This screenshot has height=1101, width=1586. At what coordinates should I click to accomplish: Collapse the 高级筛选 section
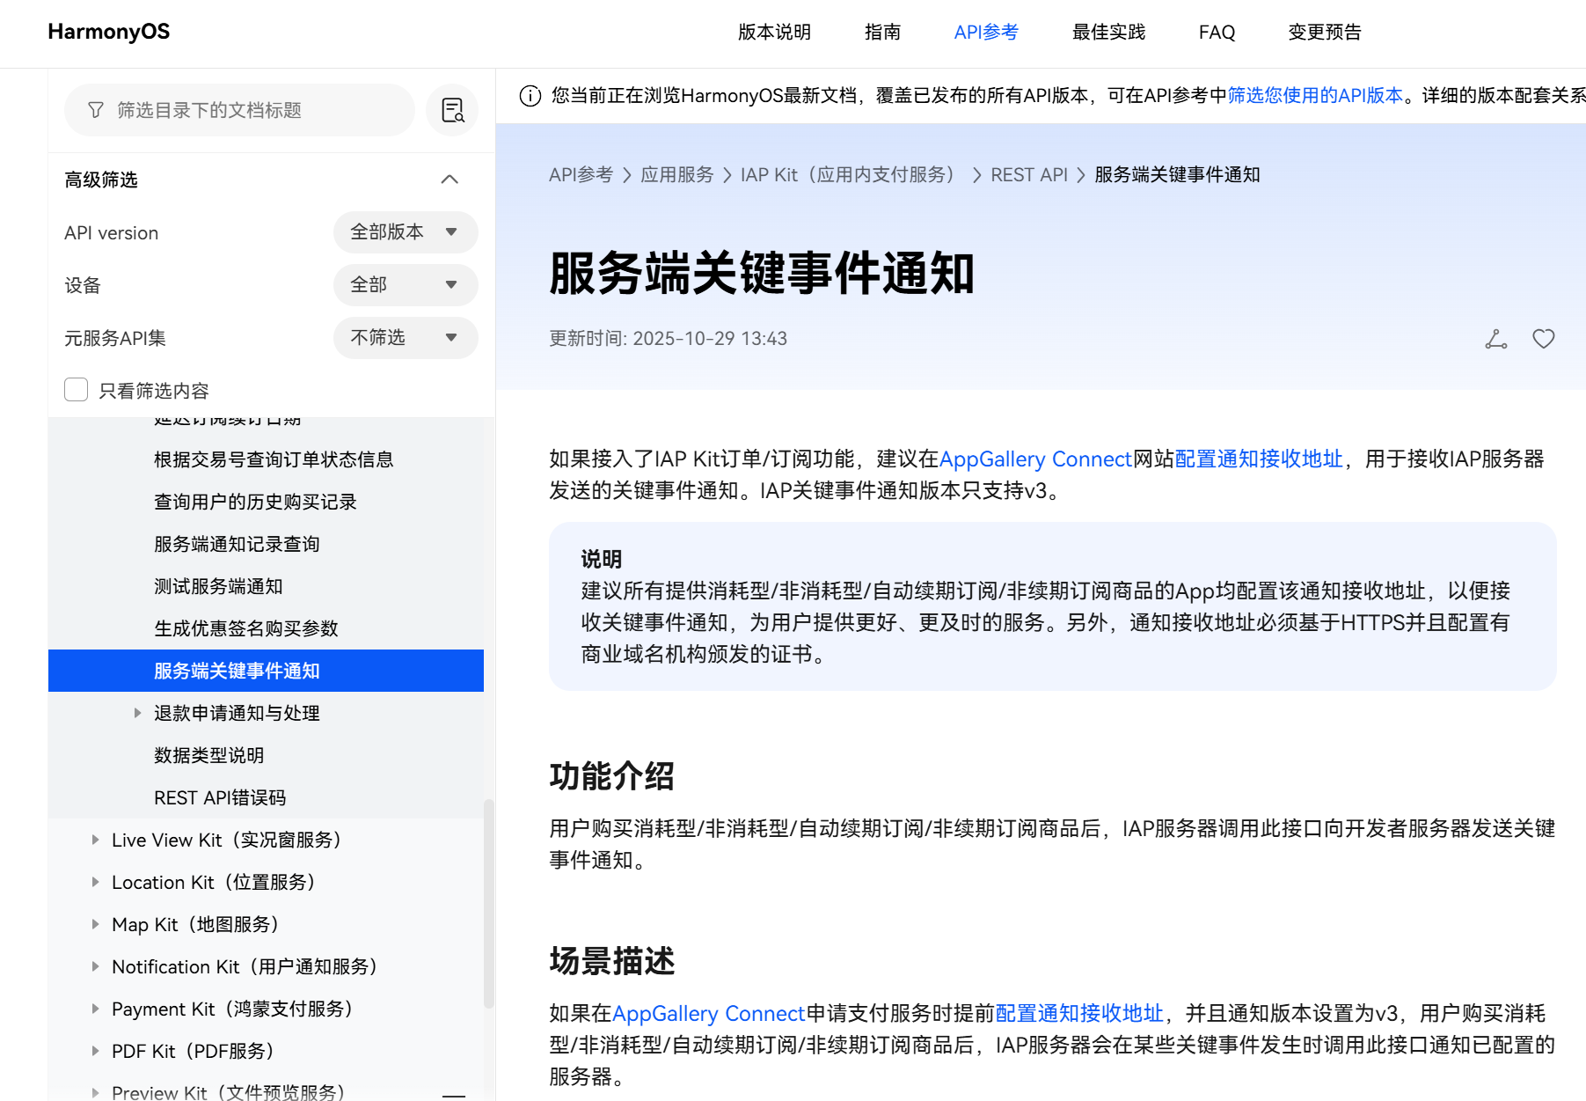(449, 180)
